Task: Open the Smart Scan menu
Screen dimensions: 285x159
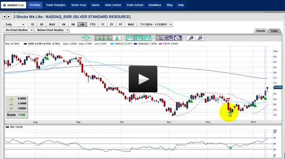Action: (x=79, y=5)
